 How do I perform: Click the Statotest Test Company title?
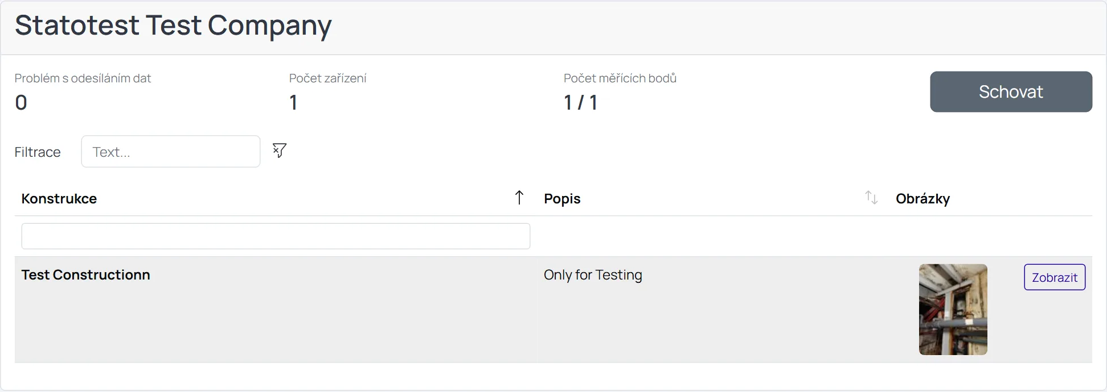click(173, 26)
